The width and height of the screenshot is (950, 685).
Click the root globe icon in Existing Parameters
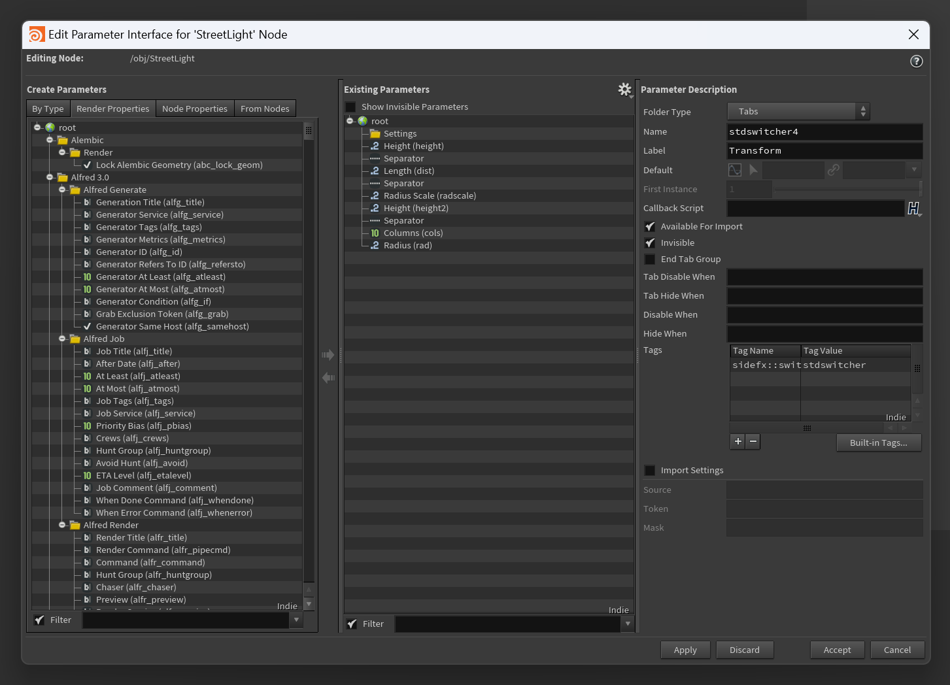click(x=362, y=121)
